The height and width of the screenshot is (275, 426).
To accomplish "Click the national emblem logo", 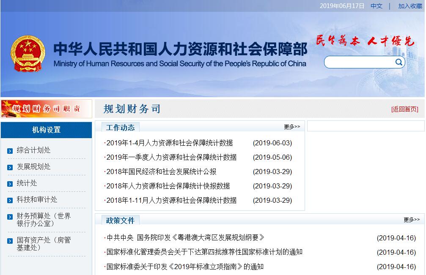I will tap(27, 53).
